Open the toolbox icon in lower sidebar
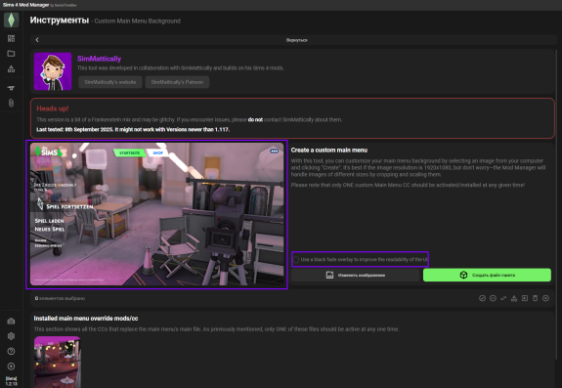The image size is (562, 388). click(x=11, y=321)
